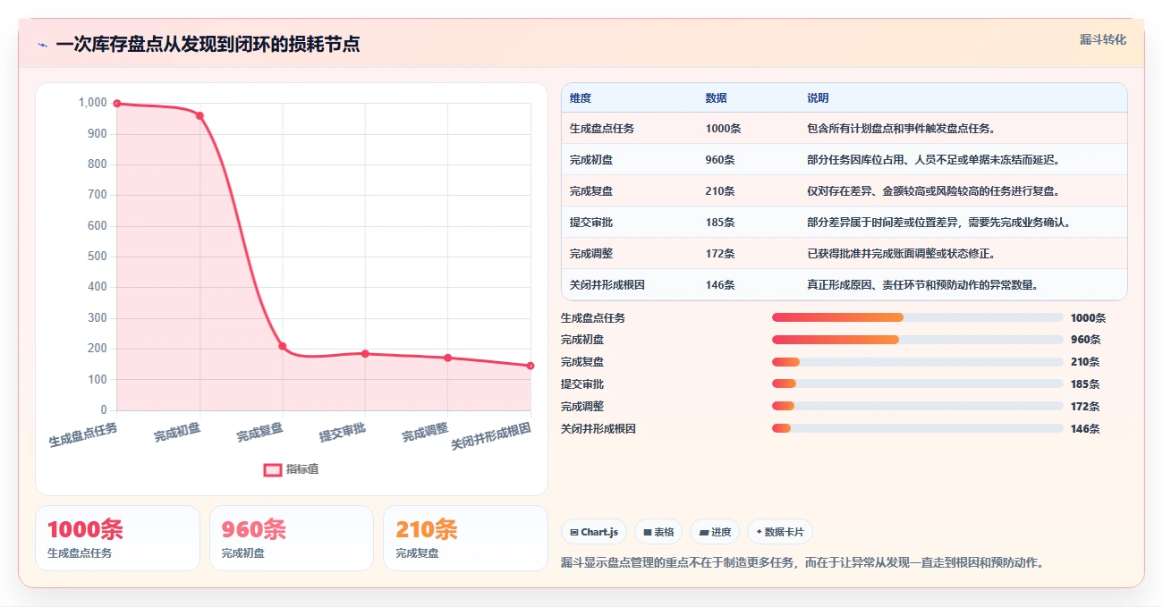Image resolution: width=1163 pixels, height=607 pixels.
Task: Click the chart data point at 生成盘点任务
Action: coord(117,104)
